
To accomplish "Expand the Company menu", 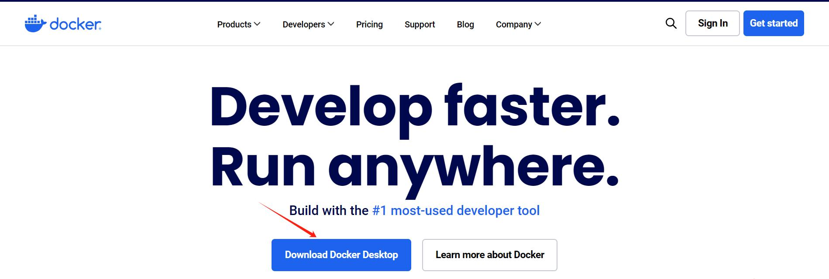I will click(519, 24).
